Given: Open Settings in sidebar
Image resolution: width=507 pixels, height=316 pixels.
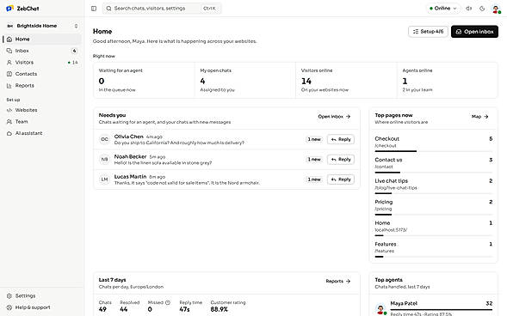Looking at the screenshot, I should [42, 295].
